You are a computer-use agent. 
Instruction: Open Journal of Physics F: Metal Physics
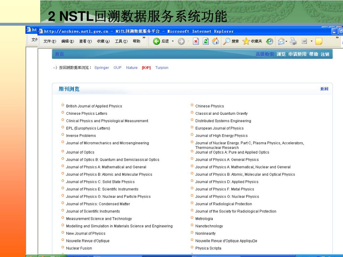(225, 189)
